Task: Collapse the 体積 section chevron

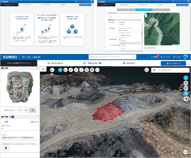Action: coord(37,117)
